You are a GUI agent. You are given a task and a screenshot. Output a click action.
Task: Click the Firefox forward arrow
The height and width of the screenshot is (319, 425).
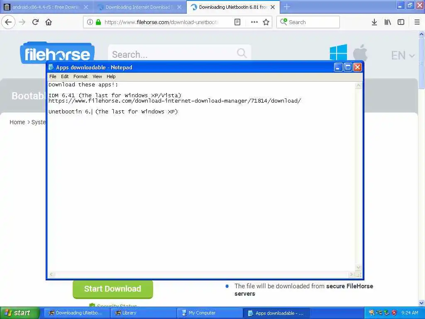(22, 22)
